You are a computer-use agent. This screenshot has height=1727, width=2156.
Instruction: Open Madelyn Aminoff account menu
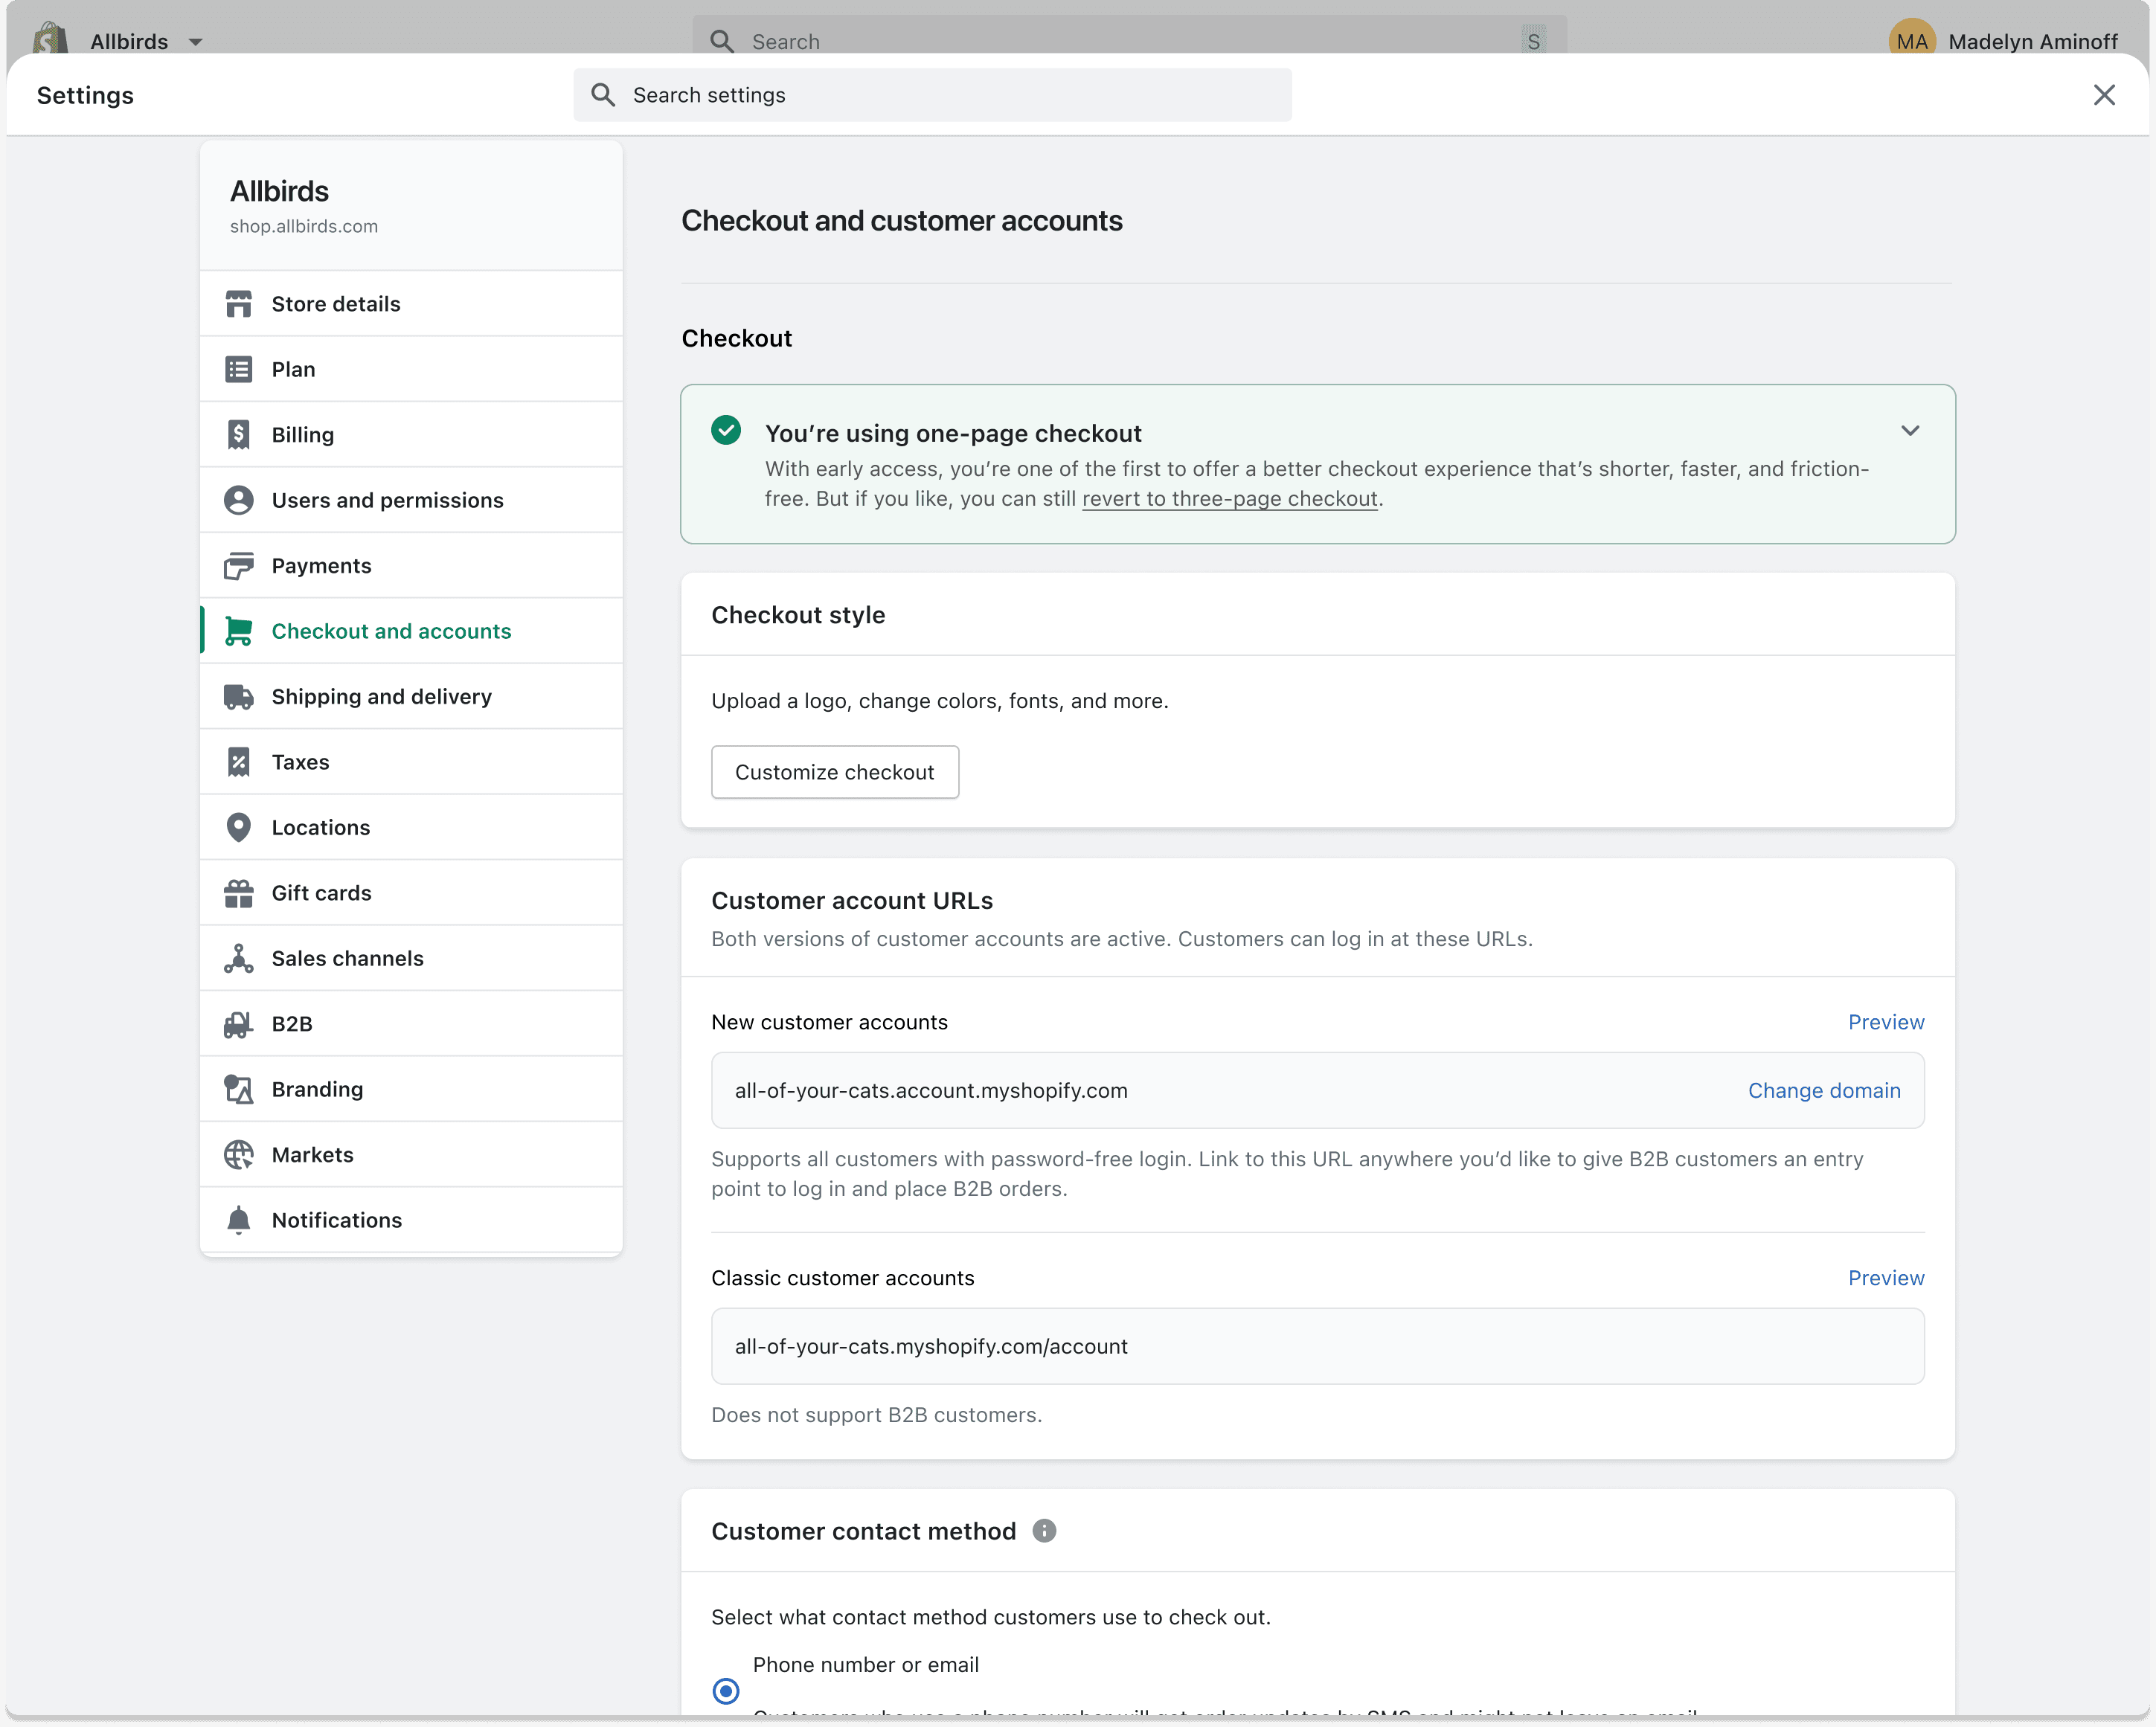[x=2002, y=41]
